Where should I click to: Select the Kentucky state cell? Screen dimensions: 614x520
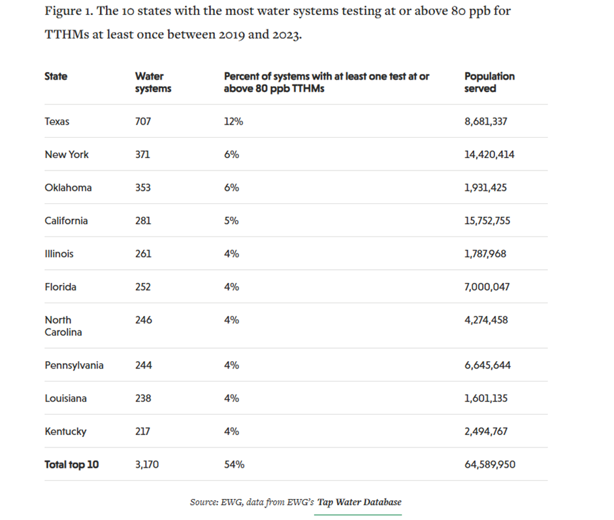(65, 432)
